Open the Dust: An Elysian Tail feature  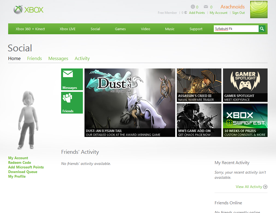point(130,103)
